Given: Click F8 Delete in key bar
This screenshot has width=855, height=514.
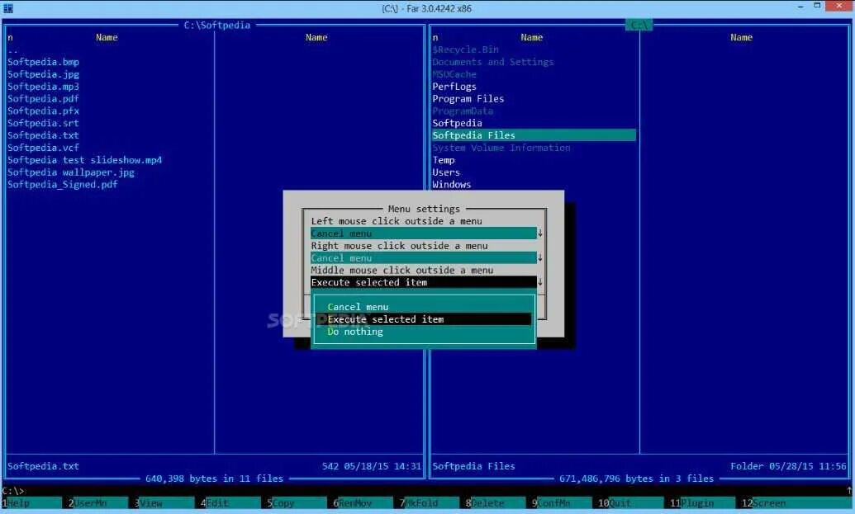Looking at the screenshot, I should point(495,503).
